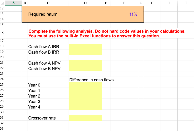194x131 pixels.
Task: Select column F header
Action: 124,3
